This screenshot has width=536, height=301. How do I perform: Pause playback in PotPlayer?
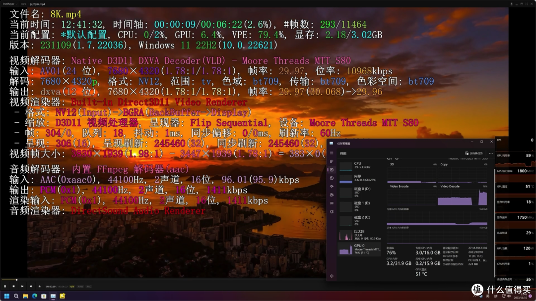[x=5, y=286]
